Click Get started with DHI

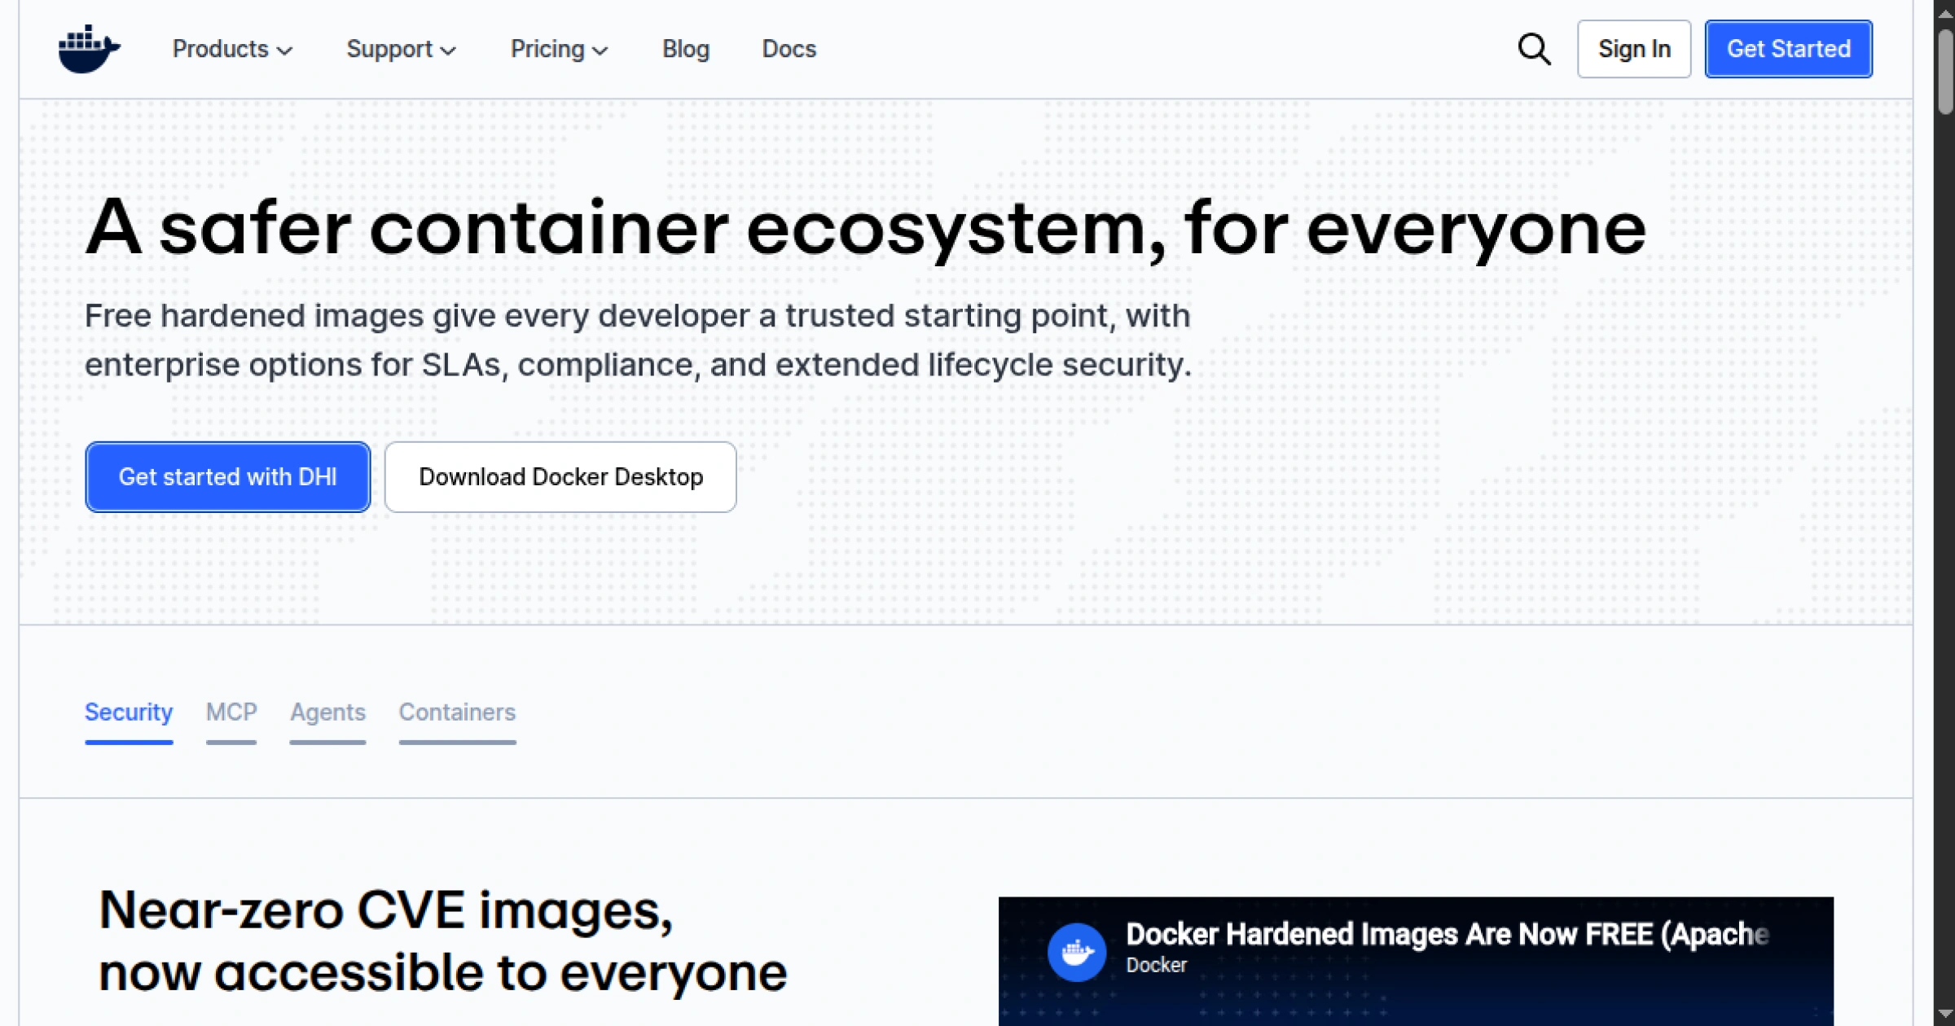click(228, 476)
